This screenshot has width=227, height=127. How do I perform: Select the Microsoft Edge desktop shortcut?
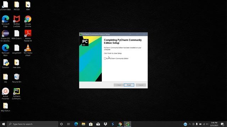coord(5,21)
